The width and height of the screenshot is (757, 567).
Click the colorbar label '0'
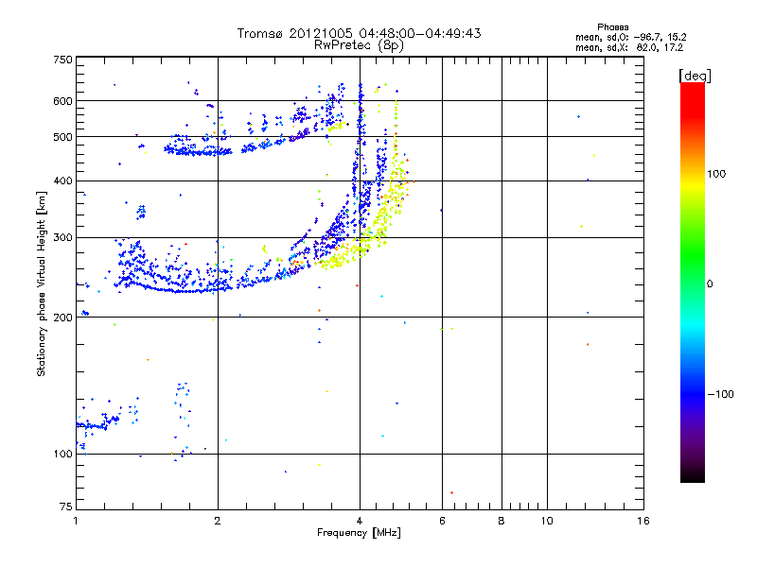pyautogui.click(x=710, y=283)
